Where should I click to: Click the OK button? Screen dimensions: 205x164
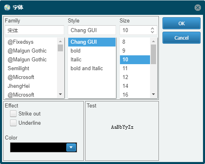181,23
